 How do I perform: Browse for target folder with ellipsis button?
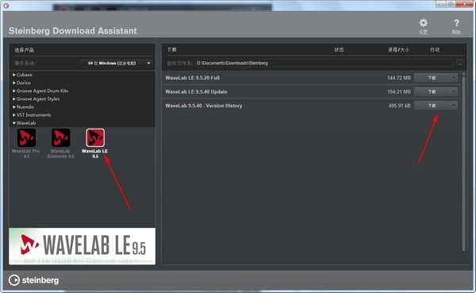click(x=460, y=64)
